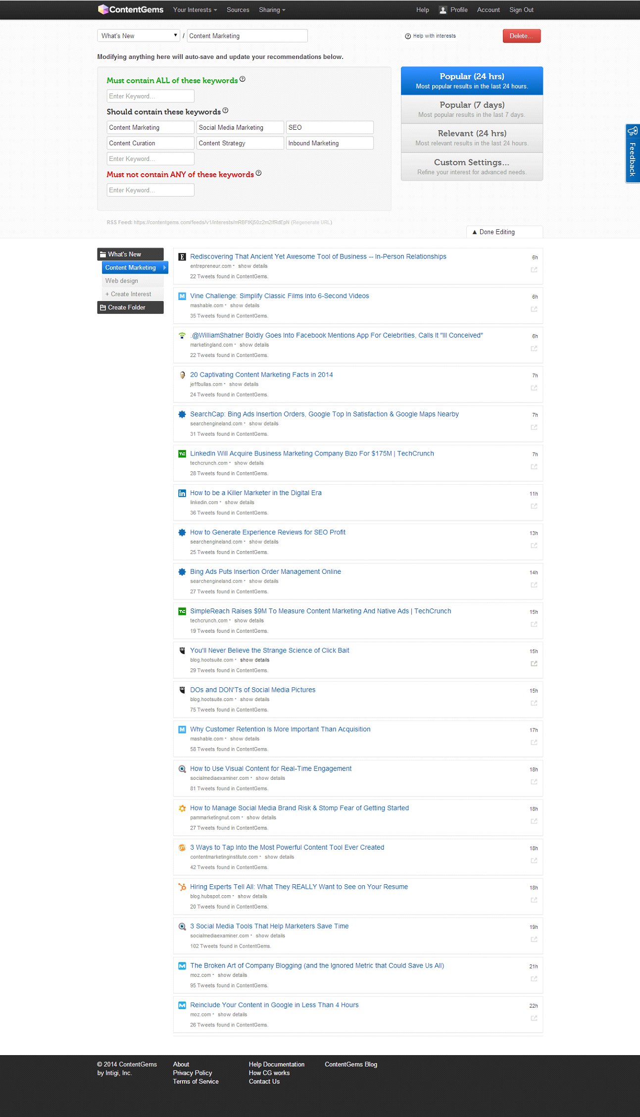Image resolution: width=640 pixels, height=1117 pixels.
Task: Select What's New folder in sidebar
Action: (130, 254)
